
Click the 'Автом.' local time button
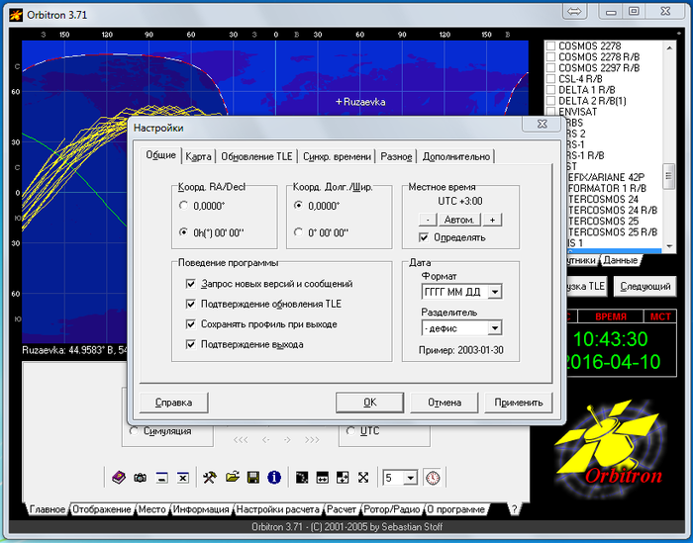[458, 220]
